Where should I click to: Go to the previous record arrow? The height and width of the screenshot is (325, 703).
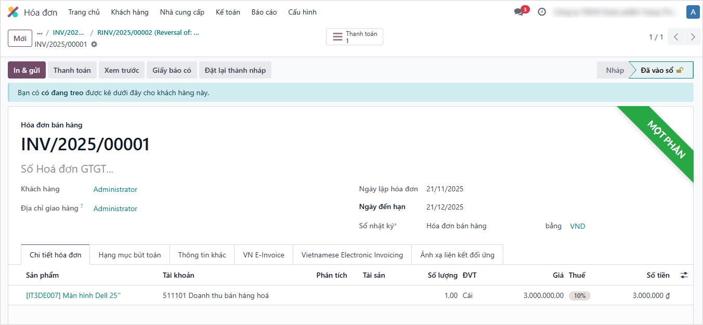tap(676, 37)
